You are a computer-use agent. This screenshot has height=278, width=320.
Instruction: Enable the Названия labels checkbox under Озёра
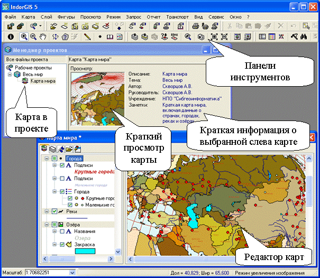[x=62, y=231]
